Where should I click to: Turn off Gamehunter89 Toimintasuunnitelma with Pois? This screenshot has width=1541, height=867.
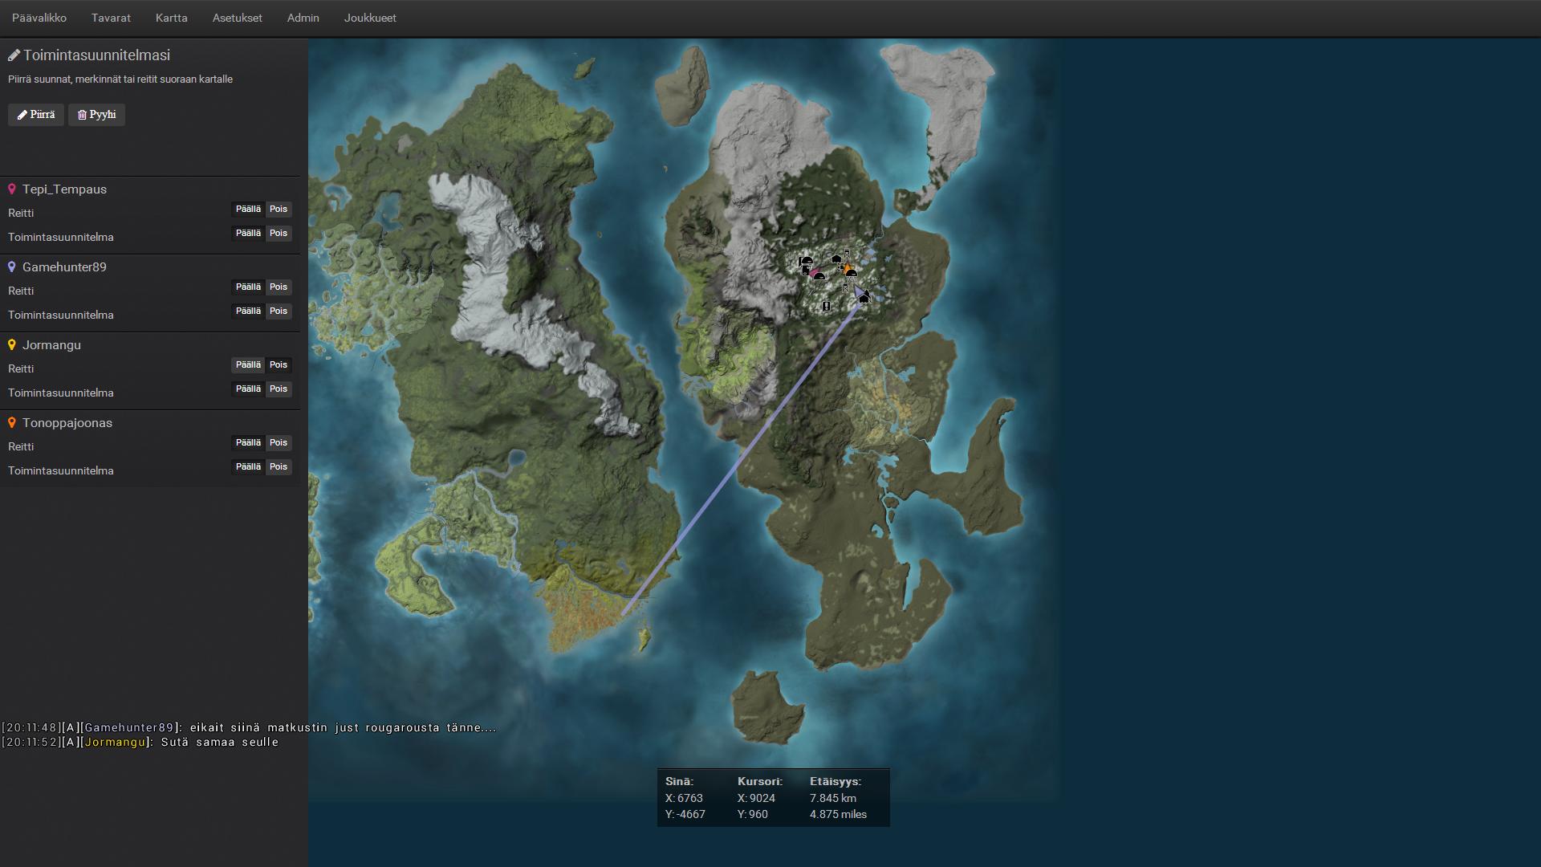(x=279, y=311)
